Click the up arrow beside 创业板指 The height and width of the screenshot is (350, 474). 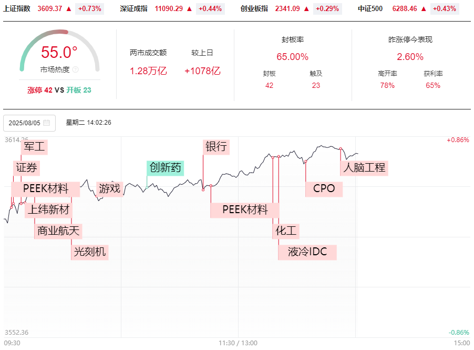[306, 8]
